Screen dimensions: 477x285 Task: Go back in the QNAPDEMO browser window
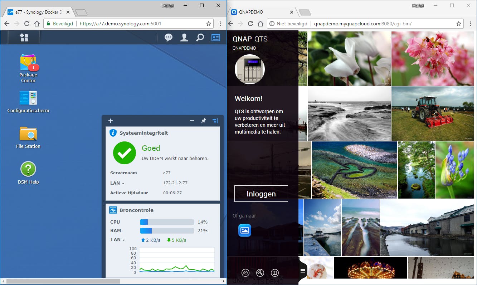(x=231, y=24)
